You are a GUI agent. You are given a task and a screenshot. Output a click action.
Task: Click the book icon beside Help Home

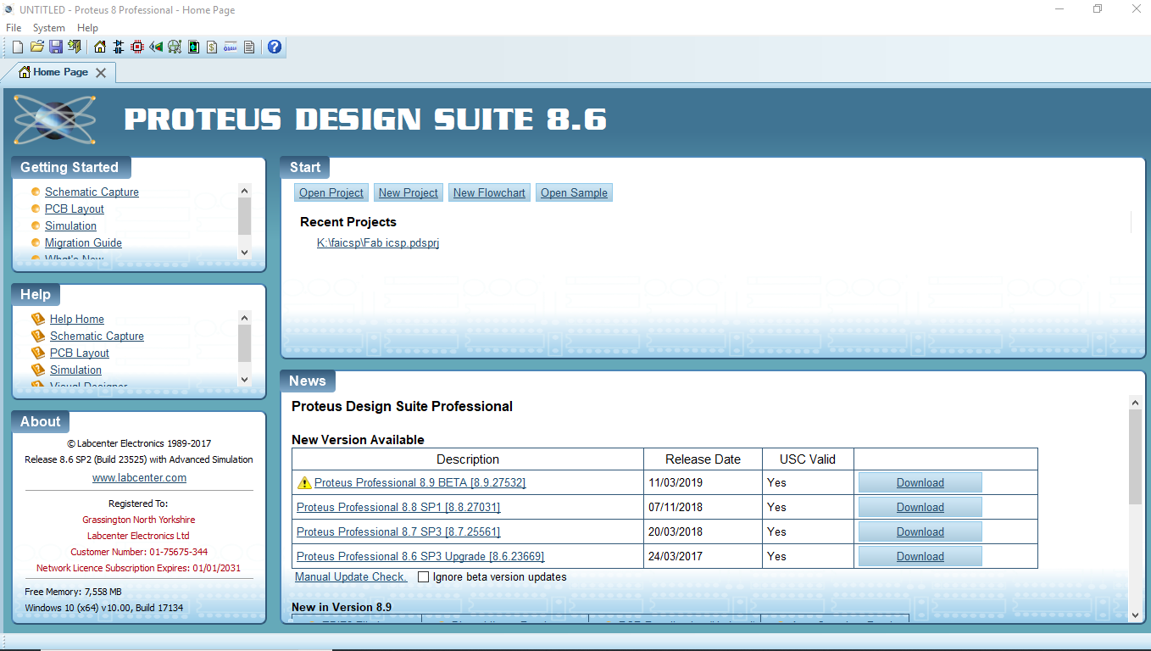[37, 319]
